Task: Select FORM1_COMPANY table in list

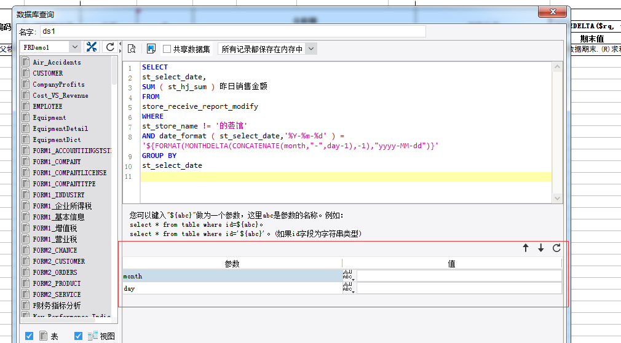Action: pyautogui.click(x=57, y=162)
